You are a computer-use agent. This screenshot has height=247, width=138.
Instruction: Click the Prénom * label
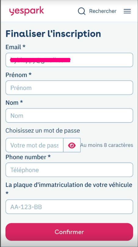click(x=18, y=75)
